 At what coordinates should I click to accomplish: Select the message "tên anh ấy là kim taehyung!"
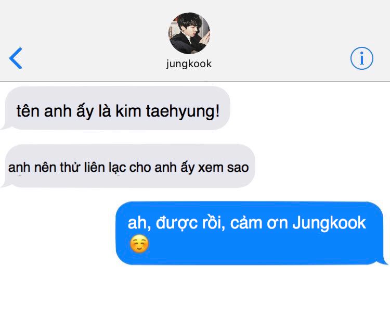(117, 108)
